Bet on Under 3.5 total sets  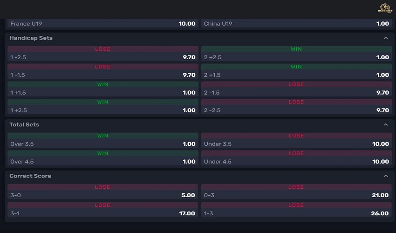coord(296,144)
